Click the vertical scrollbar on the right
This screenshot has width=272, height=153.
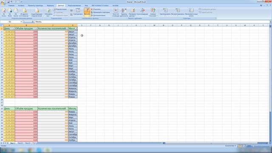pyautogui.click(x=270, y=69)
